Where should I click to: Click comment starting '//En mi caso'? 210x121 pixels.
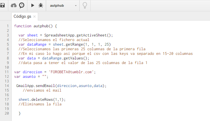coord(105,54)
